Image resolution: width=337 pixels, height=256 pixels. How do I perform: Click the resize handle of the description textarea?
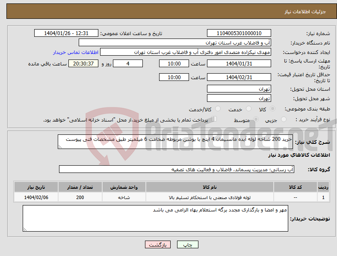(60, 147)
